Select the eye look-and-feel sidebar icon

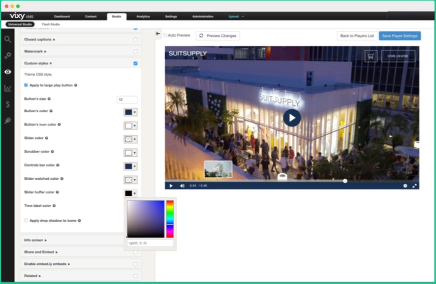point(8,72)
